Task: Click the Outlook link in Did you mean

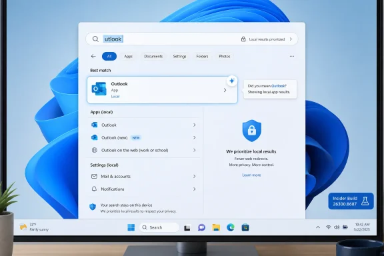Action: 278,86
